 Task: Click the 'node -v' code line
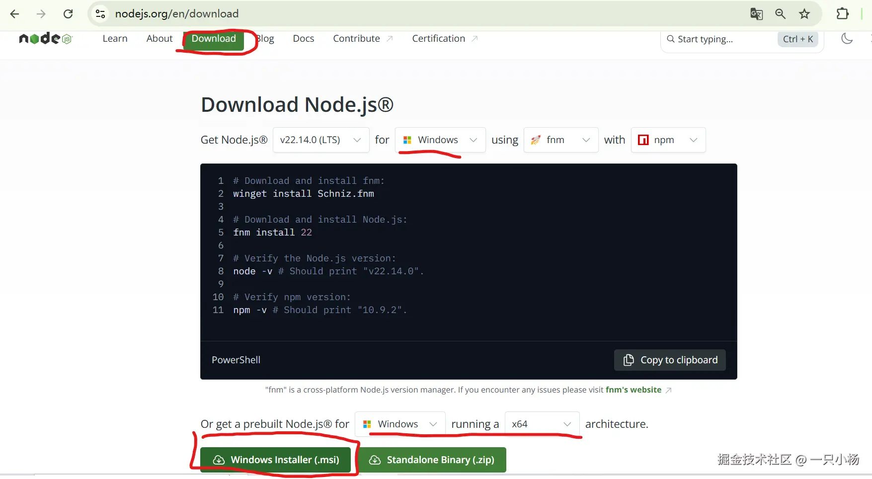328,271
